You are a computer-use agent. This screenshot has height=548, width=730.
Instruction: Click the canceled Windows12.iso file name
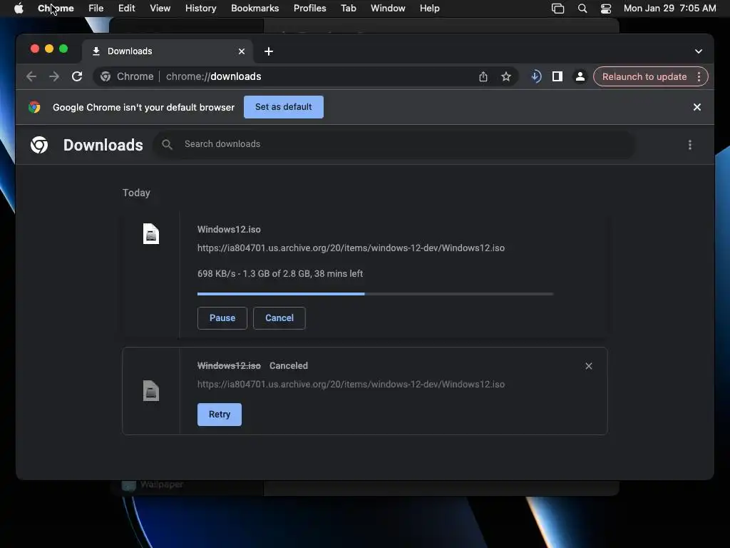229,366
